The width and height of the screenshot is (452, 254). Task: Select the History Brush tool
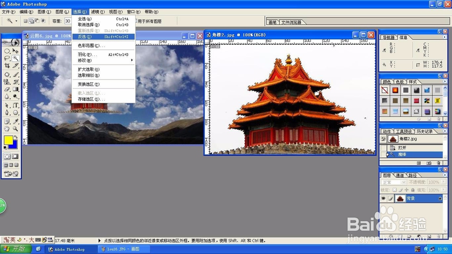click(15, 82)
